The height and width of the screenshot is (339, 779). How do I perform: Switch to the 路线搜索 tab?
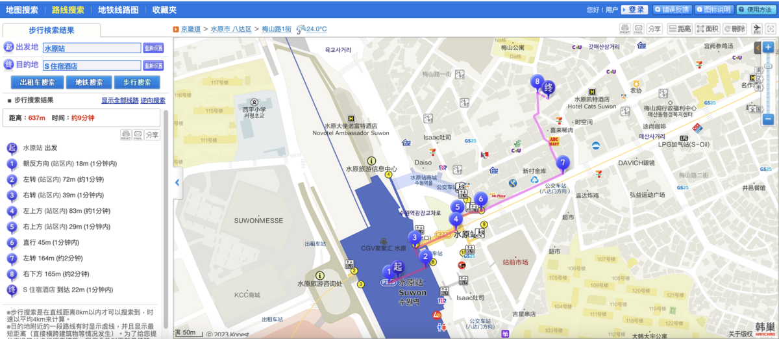click(68, 10)
